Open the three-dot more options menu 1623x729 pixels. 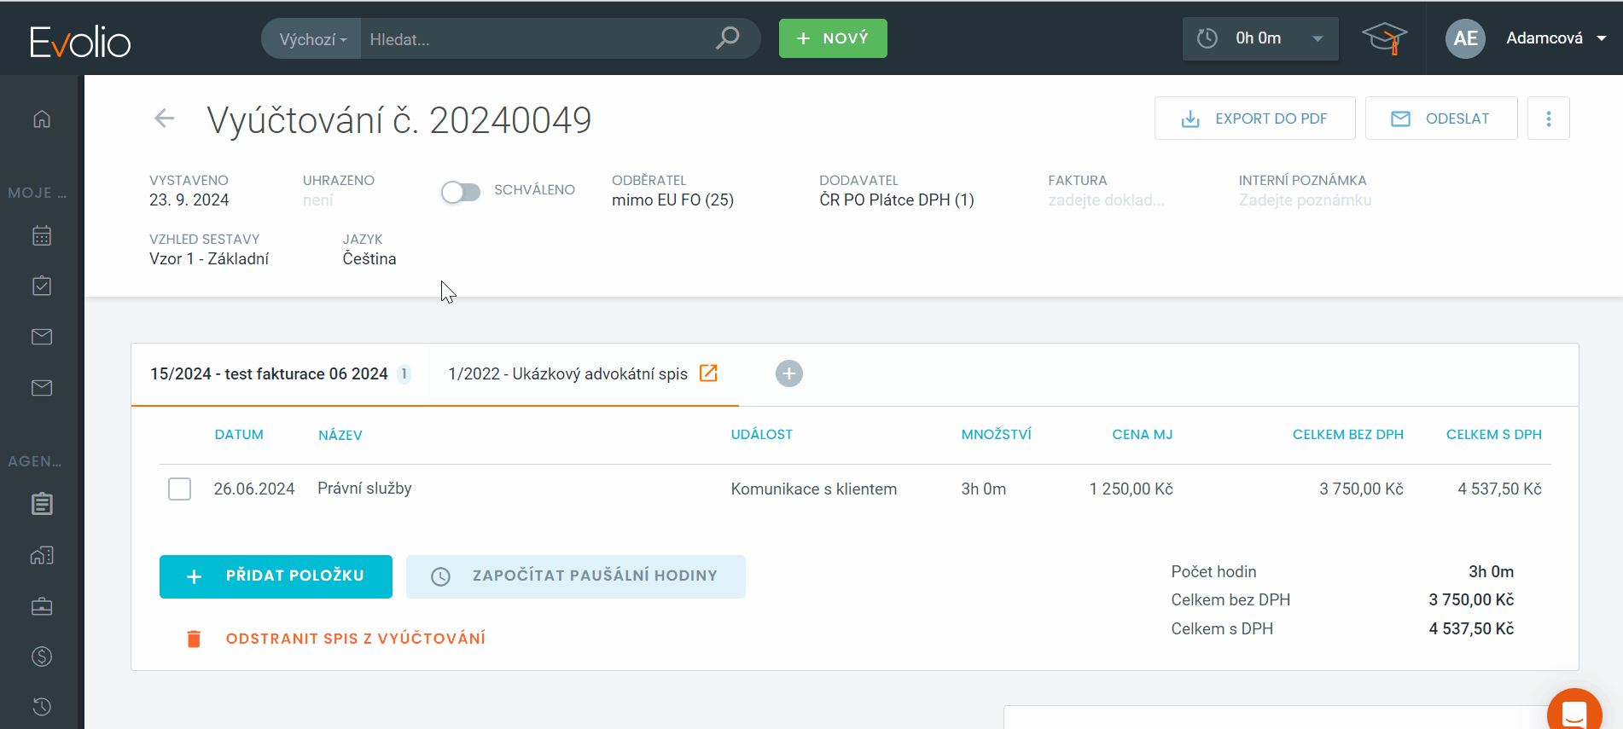(x=1548, y=119)
